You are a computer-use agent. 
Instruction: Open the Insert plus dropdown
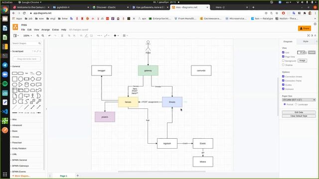116,35
